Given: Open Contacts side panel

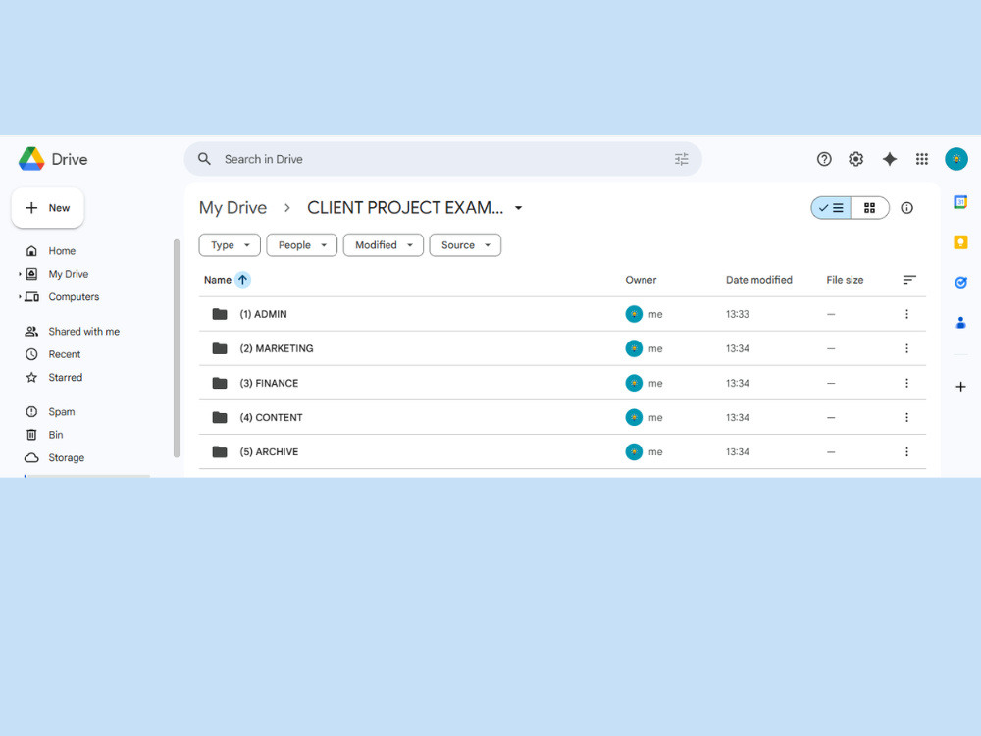Looking at the screenshot, I should tap(960, 322).
